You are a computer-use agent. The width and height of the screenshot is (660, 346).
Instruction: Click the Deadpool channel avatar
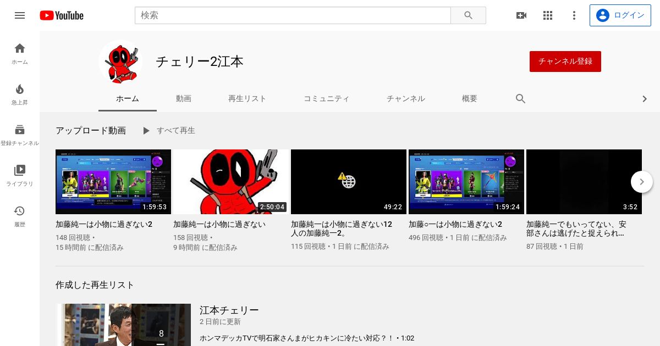tap(120, 62)
